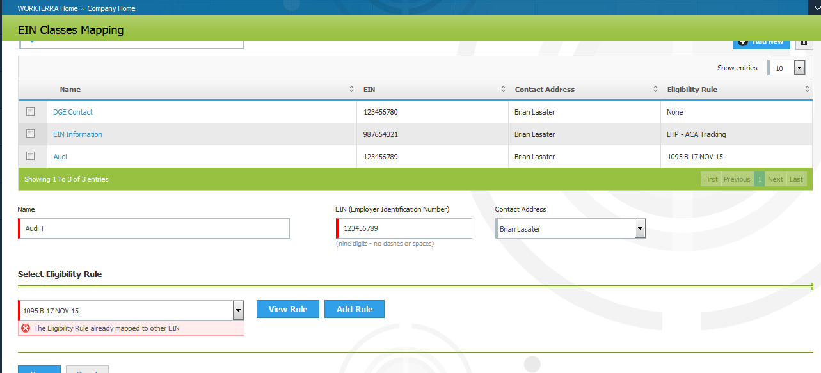Go to Next page in pagination
This screenshot has width=821, height=373.
click(x=775, y=179)
